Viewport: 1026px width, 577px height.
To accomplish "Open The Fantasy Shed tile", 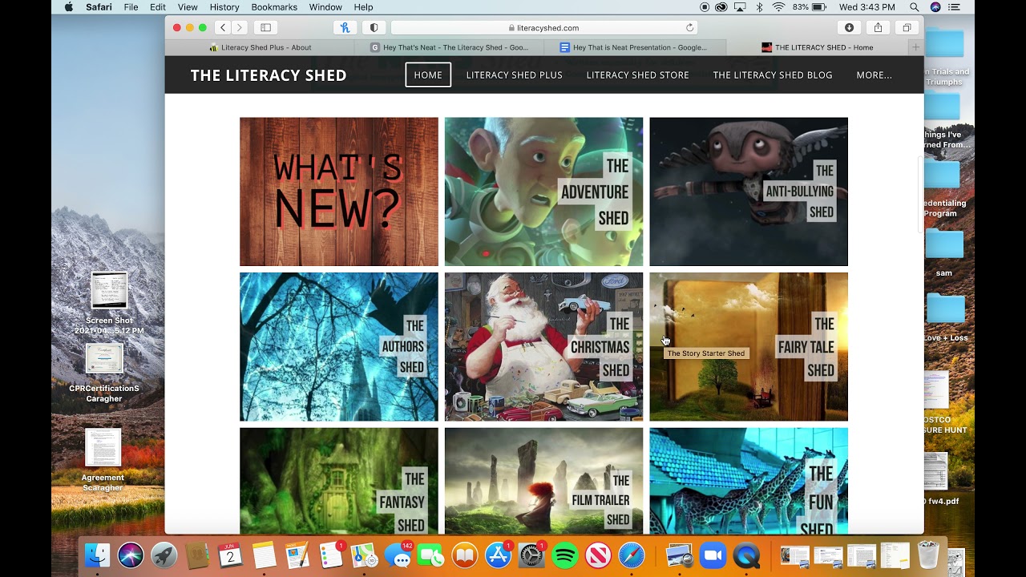I will coord(339,481).
